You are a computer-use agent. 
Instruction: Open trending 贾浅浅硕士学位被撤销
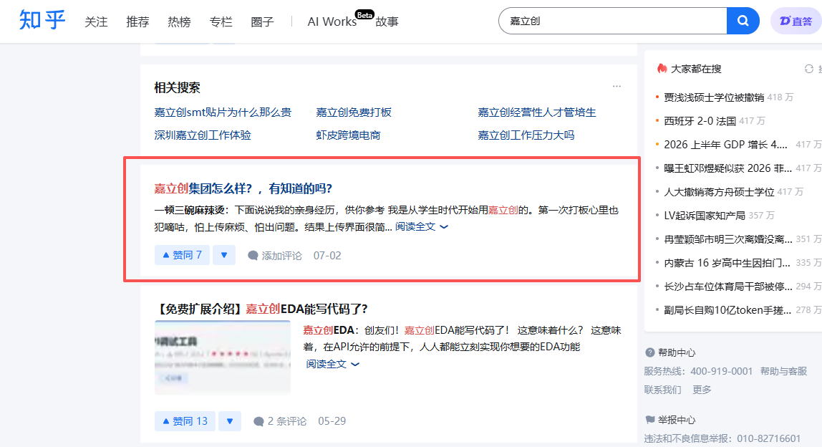(714, 97)
